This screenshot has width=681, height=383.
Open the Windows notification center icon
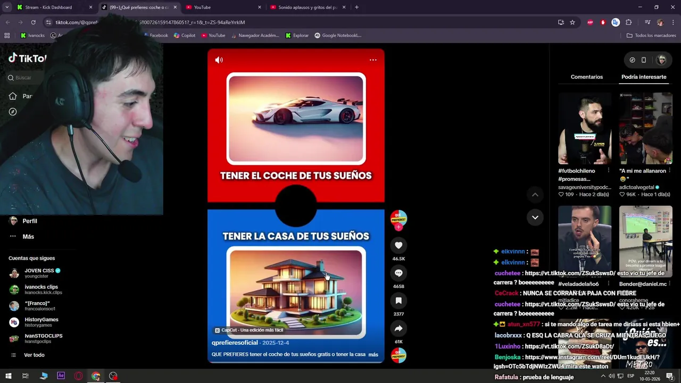point(670,377)
